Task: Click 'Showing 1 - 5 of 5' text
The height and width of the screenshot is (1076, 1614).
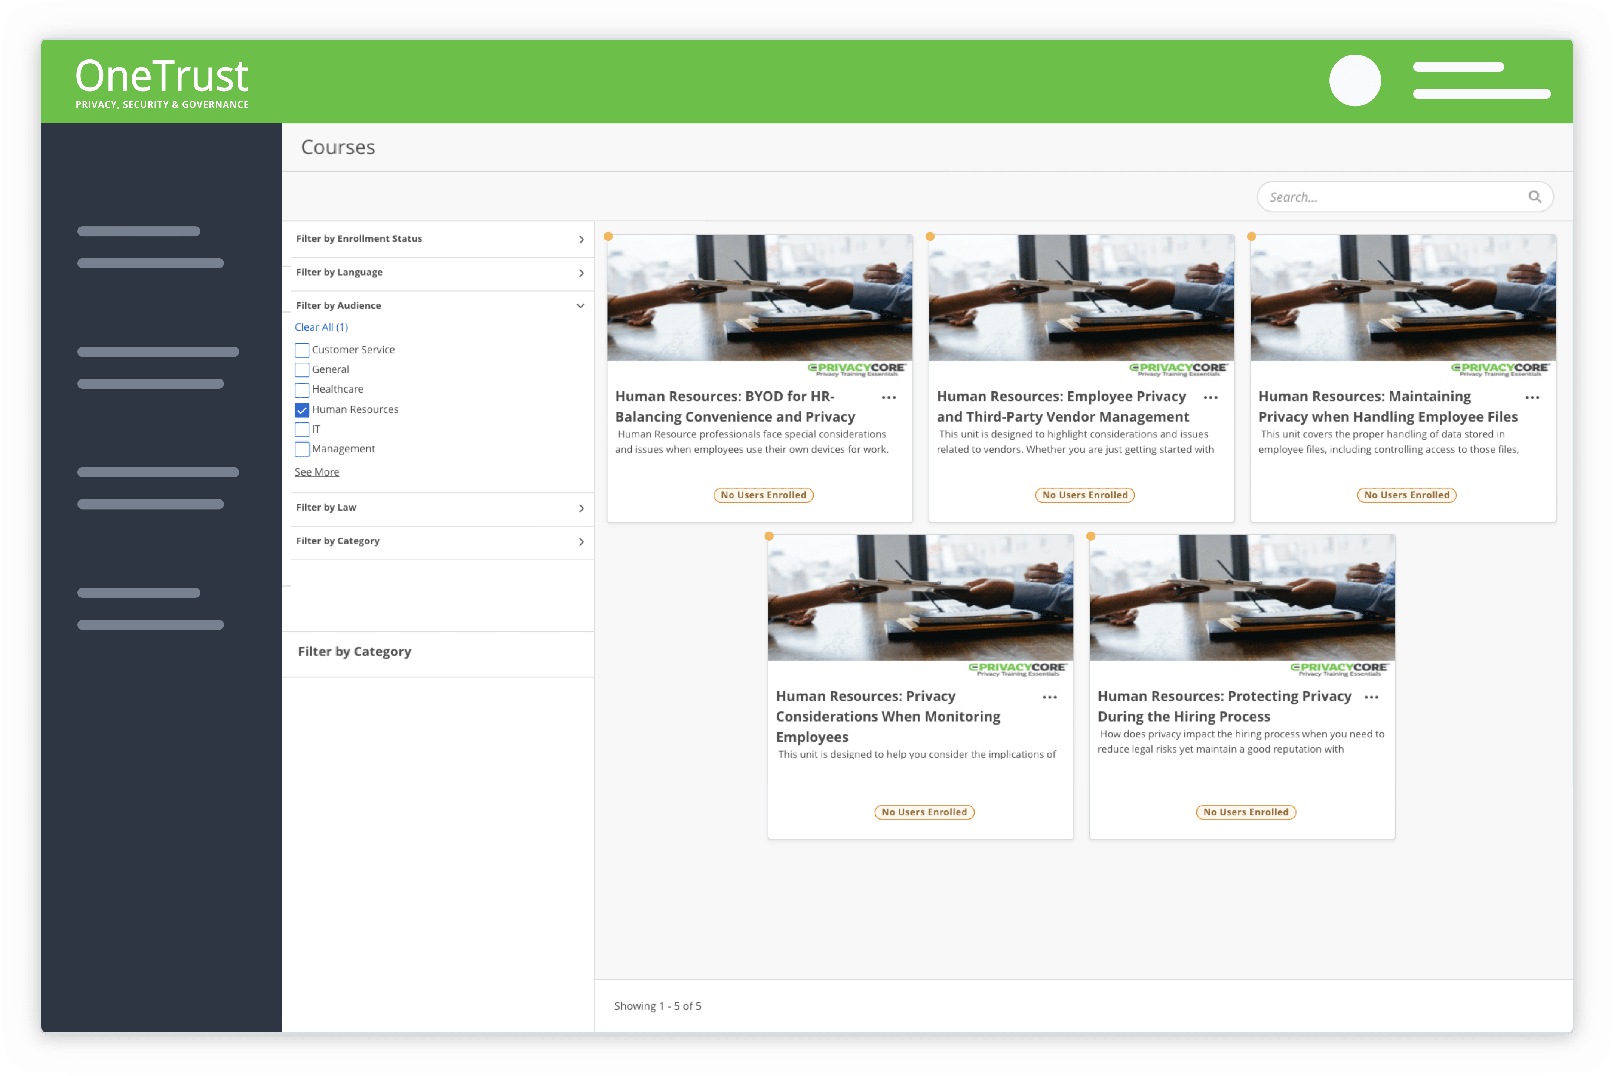Action: point(657,1006)
